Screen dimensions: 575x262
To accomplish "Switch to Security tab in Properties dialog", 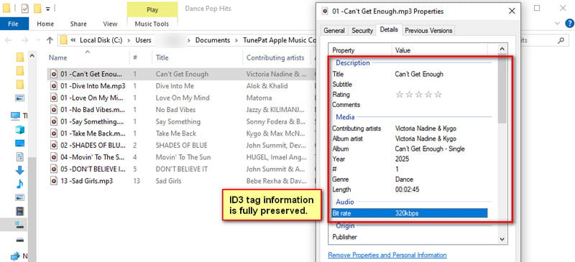I will pos(362,31).
